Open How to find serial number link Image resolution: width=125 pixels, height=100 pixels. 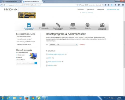[x=24, y=39]
